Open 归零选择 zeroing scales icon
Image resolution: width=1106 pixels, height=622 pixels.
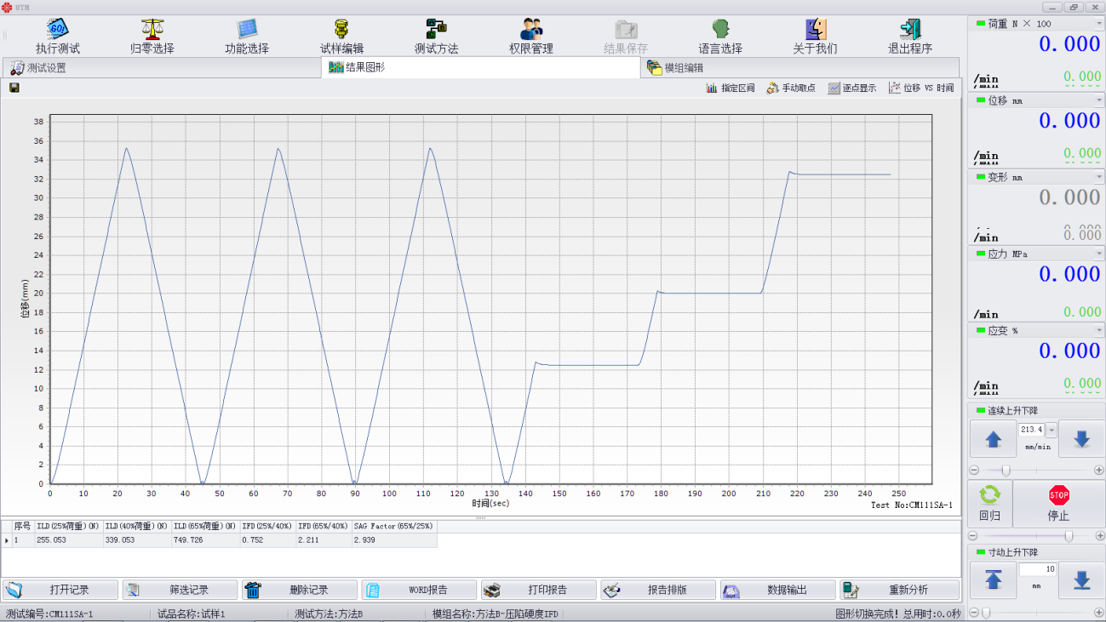(152, 30)
